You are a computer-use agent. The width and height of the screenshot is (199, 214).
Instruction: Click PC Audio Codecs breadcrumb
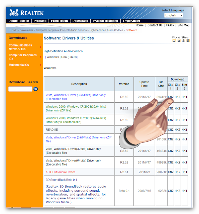coord(77,30)
